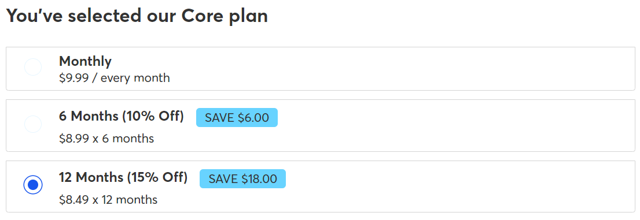This screenshot has width=640, height=220.
Task: Click the "$18.00" amount in the badge
Action: (x=259, y=179)
